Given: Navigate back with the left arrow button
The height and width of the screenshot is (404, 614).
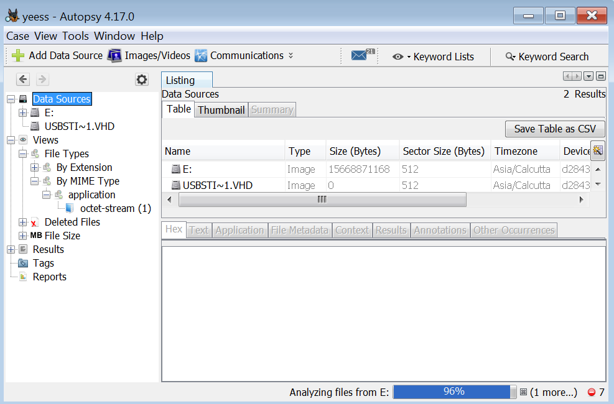Looking at the screenshot, I should coord(23,80).
